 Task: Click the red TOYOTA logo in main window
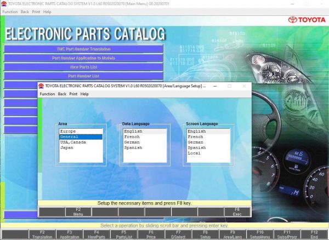(307, 20)
